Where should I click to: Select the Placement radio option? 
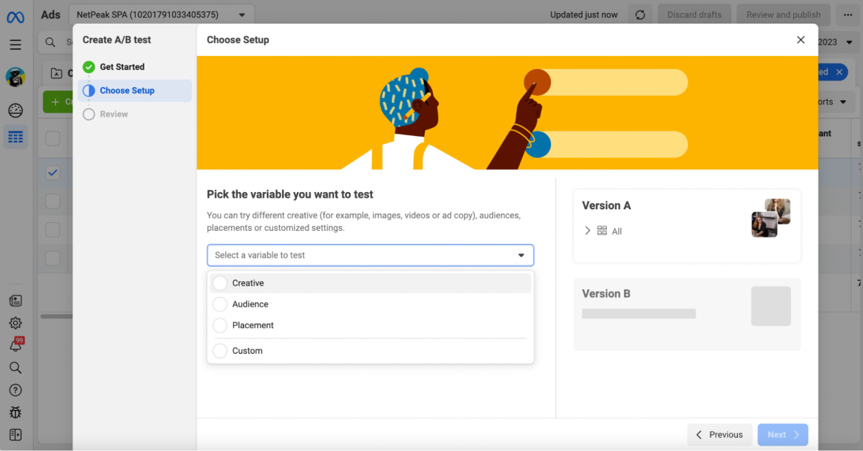tap(220, 325)
